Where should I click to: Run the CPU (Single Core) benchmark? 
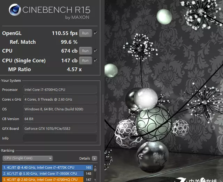coord(85,60)
